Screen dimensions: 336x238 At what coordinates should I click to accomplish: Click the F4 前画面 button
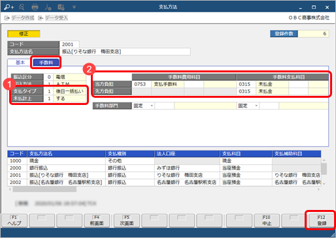pyautogui.click(x=97, y=220)
